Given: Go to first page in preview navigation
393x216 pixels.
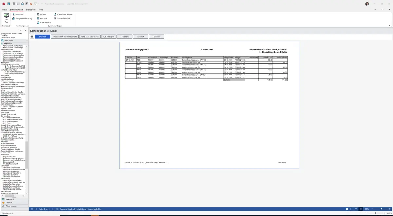Looking at the screenshot, I should tap(32, 209).
